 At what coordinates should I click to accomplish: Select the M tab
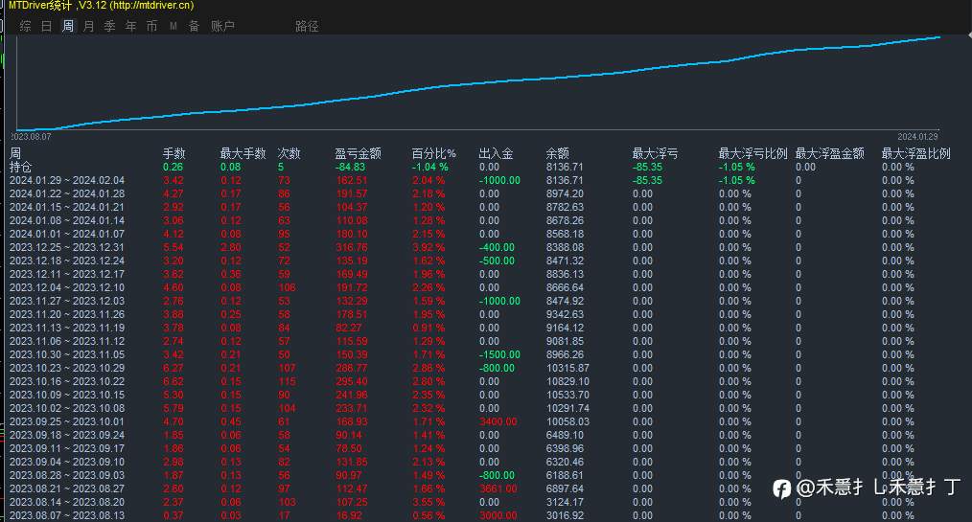pyautogui.click(x=173, y=26)
